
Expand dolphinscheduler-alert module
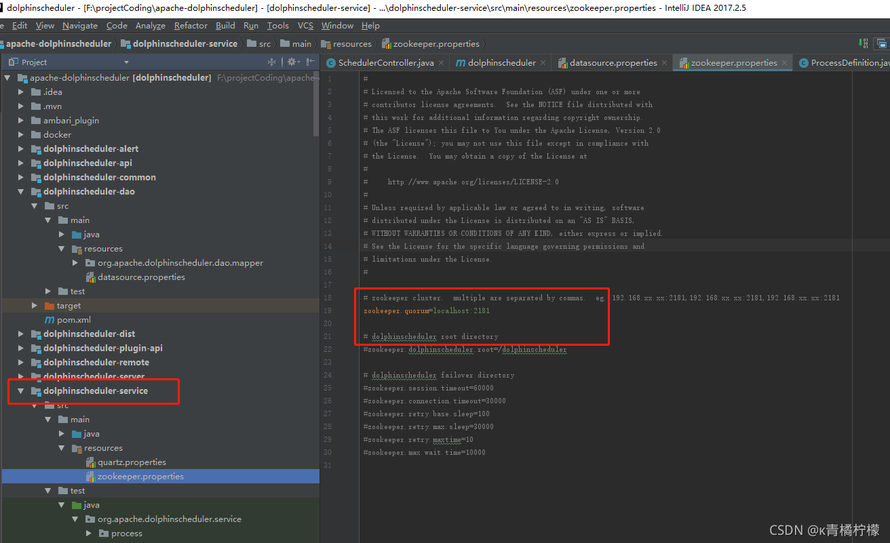pos(21,148)
